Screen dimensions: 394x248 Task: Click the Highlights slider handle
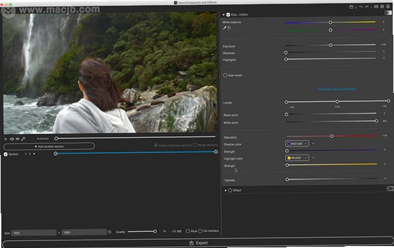286,59
